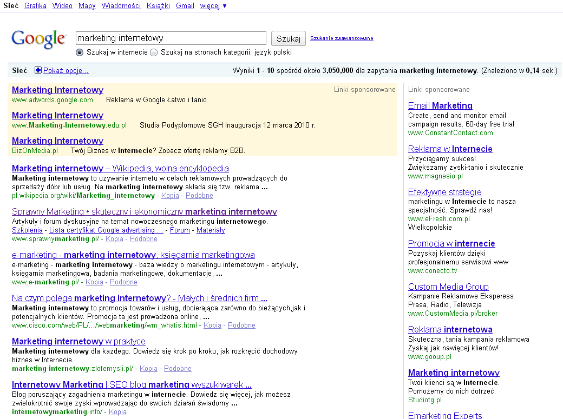Open the e-marketing księgarnia marketingowa result
The image size is (563, 419).
[133, 255]
